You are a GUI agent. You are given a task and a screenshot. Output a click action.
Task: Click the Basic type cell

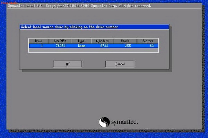(81, 46)
